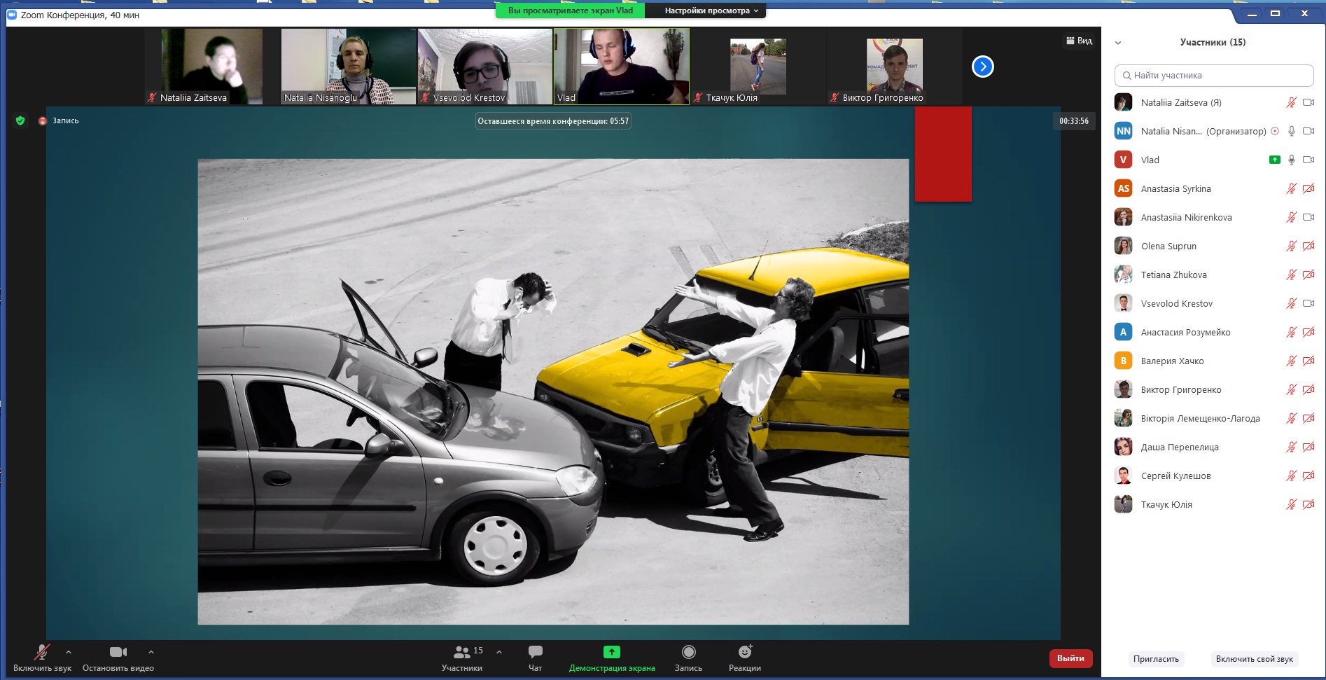Unmute microphone with Включить звук
1326x680 pixels.
pos(42,652)
